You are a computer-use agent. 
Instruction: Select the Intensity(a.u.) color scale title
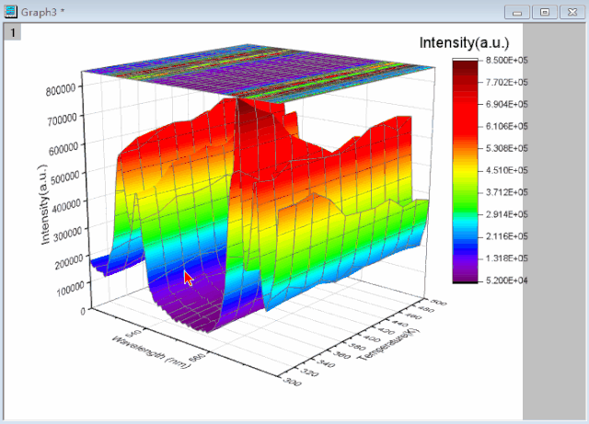coord(463,43)
